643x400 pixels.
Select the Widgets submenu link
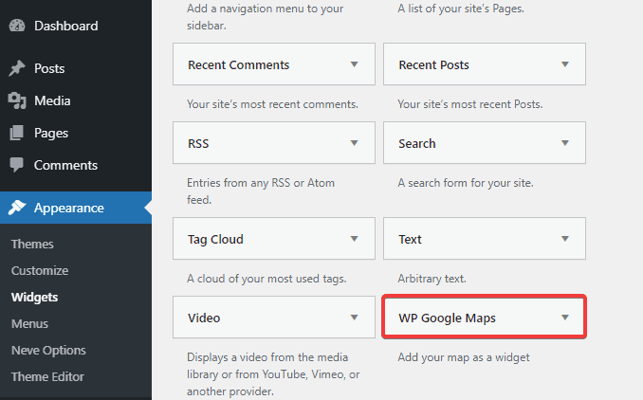34,297
